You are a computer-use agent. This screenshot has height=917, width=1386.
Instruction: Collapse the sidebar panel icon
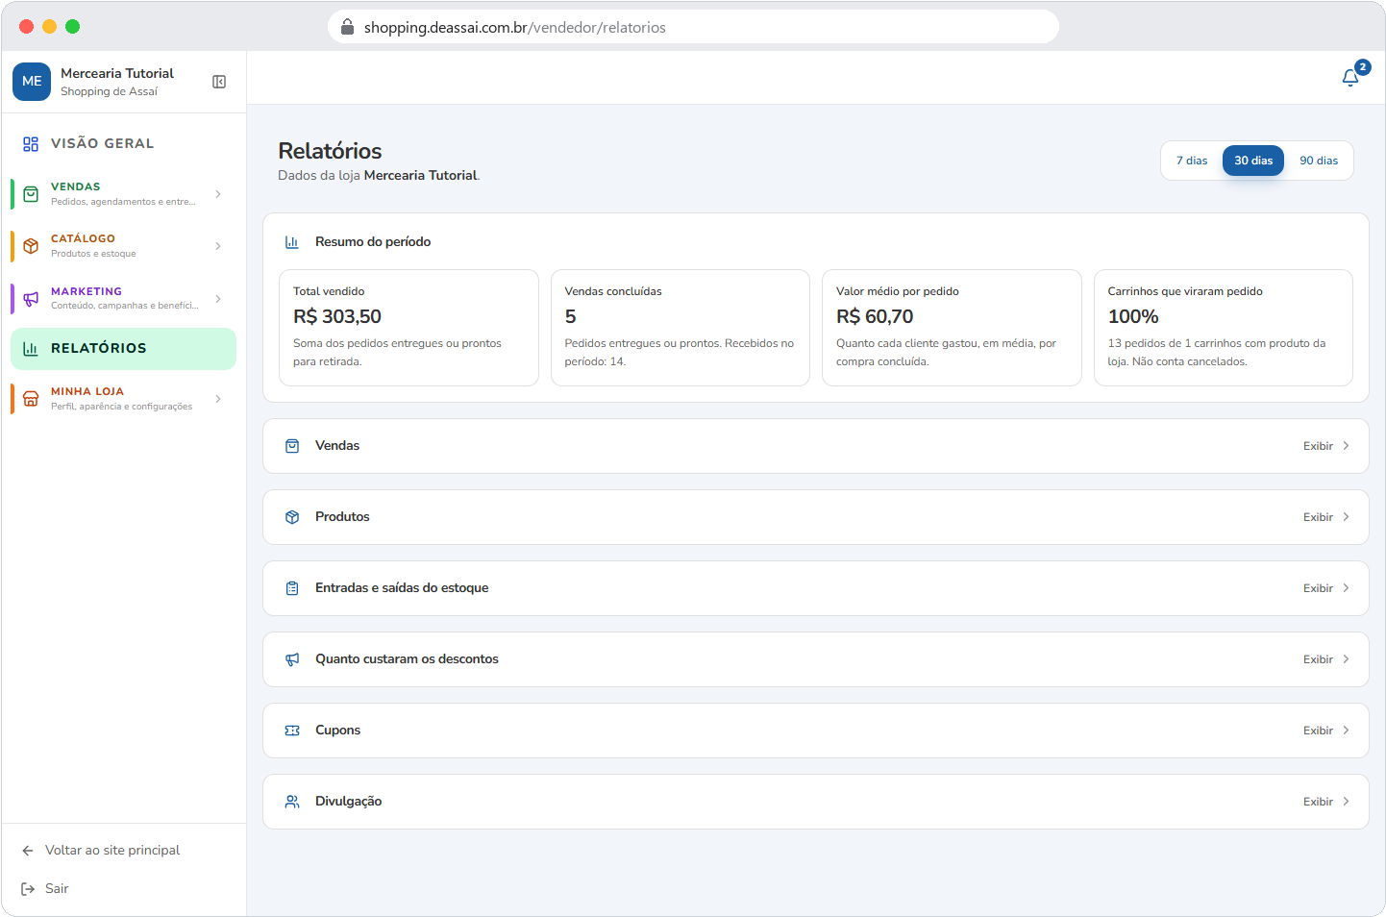coord(219,82)
